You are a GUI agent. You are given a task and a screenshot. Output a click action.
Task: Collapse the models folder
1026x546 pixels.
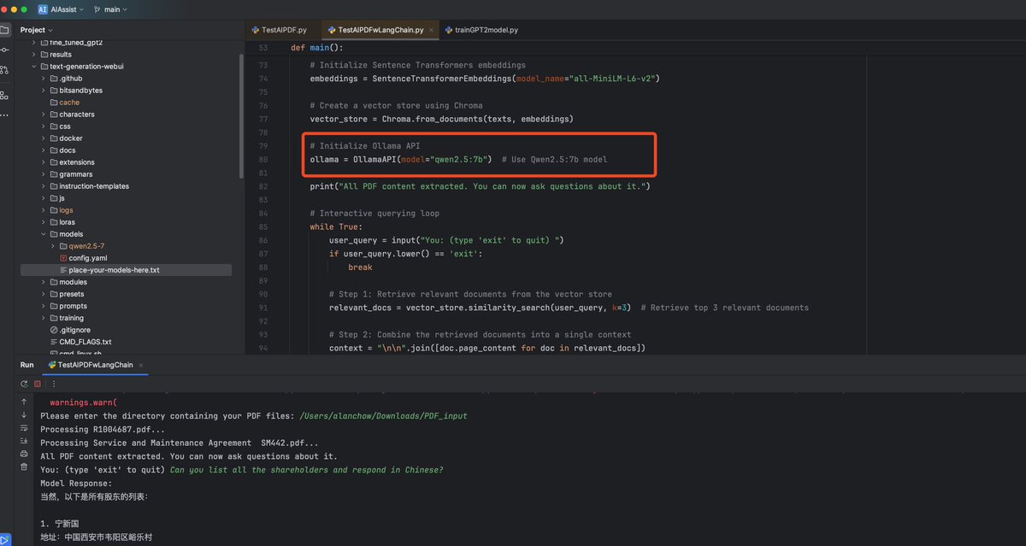click(44, 233)
